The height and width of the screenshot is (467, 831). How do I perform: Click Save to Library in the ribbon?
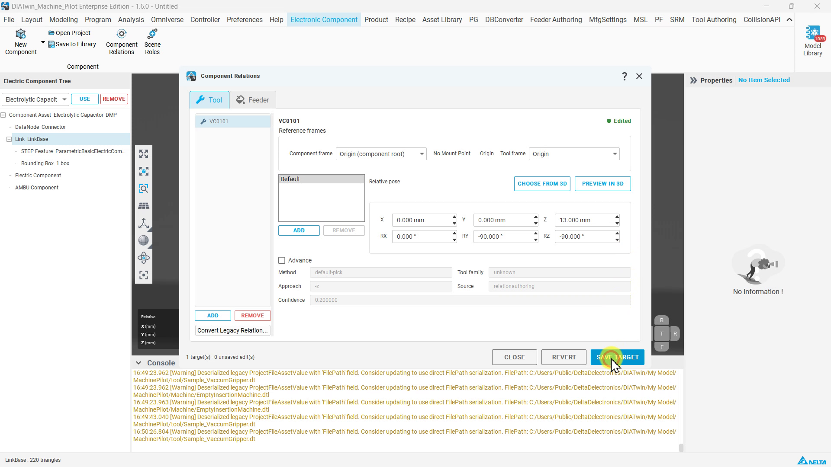click(72, 44)
